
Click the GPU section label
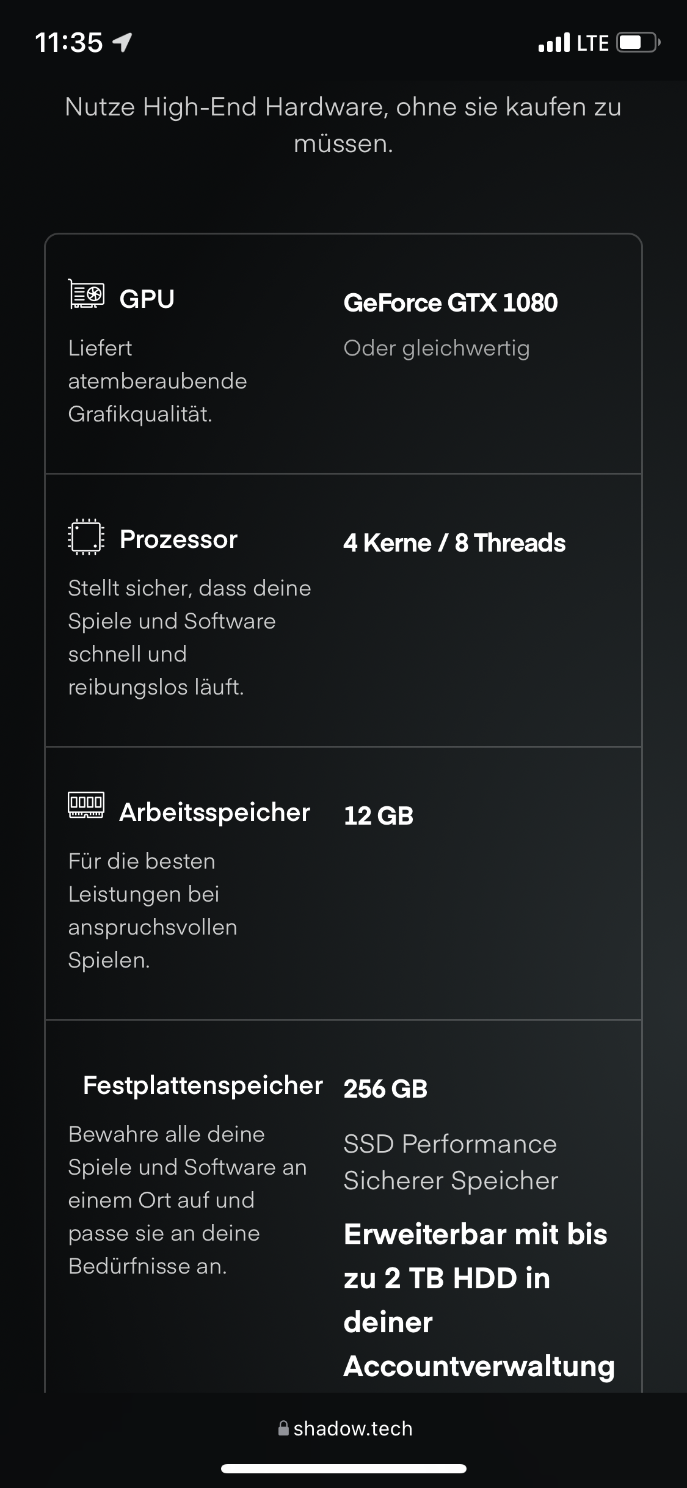pyautogui.click(x=147, y=299)
